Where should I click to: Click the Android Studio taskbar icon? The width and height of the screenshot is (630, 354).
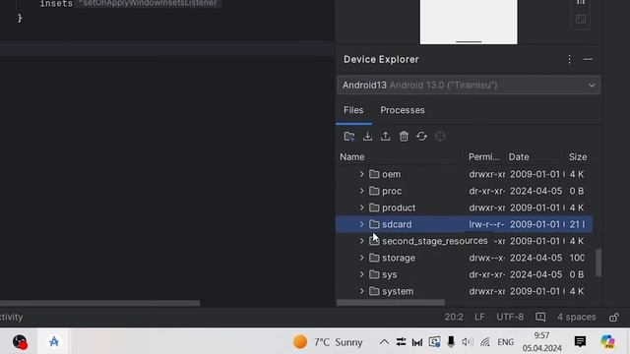(x=54, y=341)
